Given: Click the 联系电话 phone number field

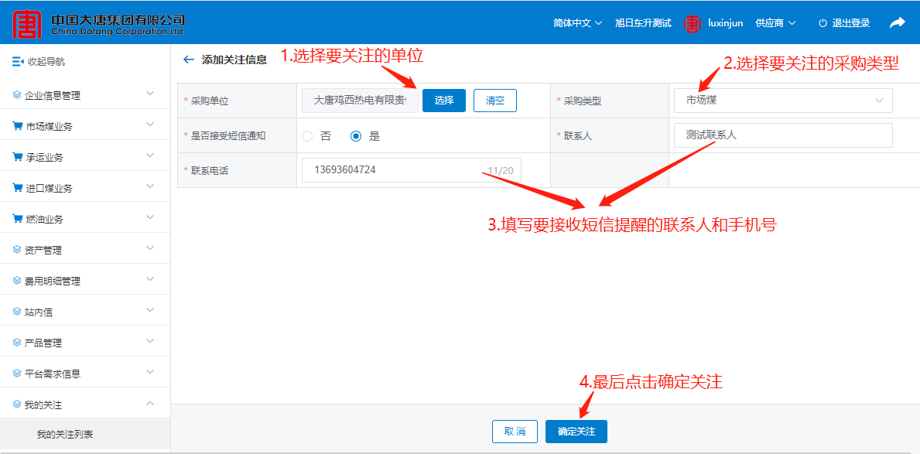Looking at the screenshot, I should 395,170.
